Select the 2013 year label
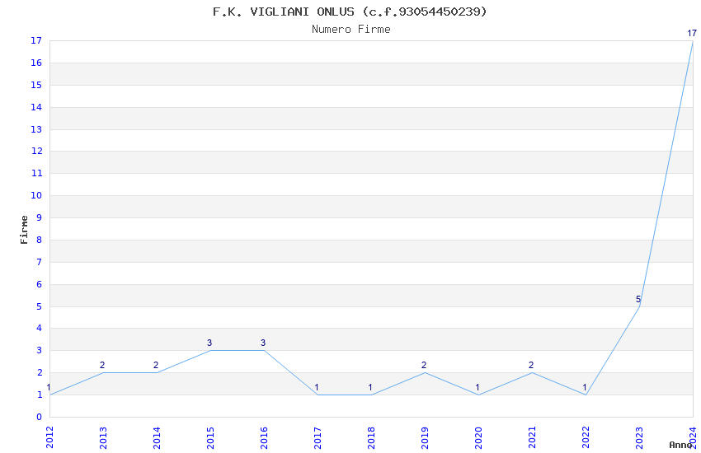This screenshot has height=453, width=701. (x=103, y=437)
